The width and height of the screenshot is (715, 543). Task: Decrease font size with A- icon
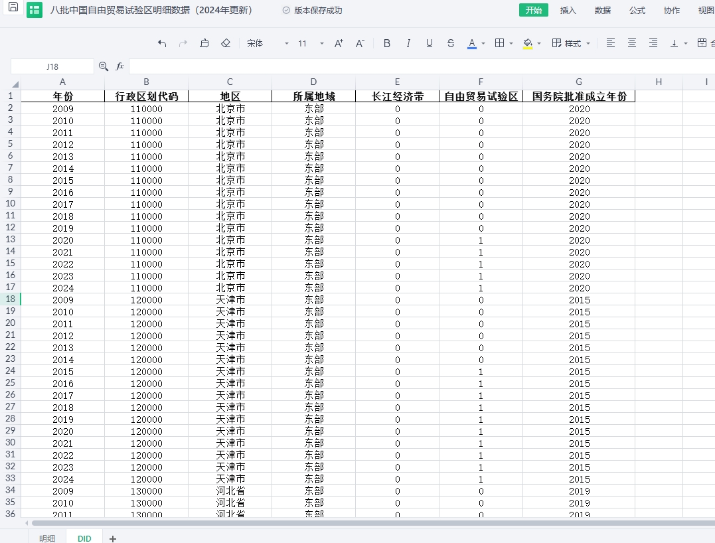click(x=360, y=43)
